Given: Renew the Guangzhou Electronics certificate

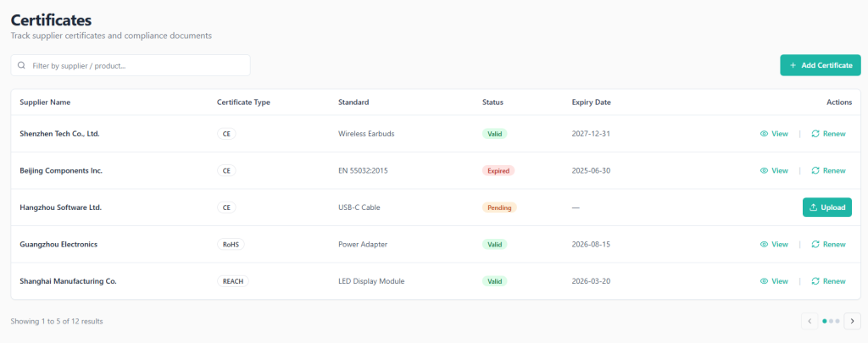Looking at the screenshot, I should point(828,244).
